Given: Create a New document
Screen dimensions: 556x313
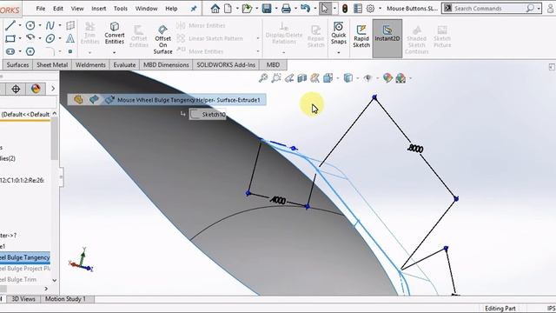Looking at the screenshot, I should (228, 8).
